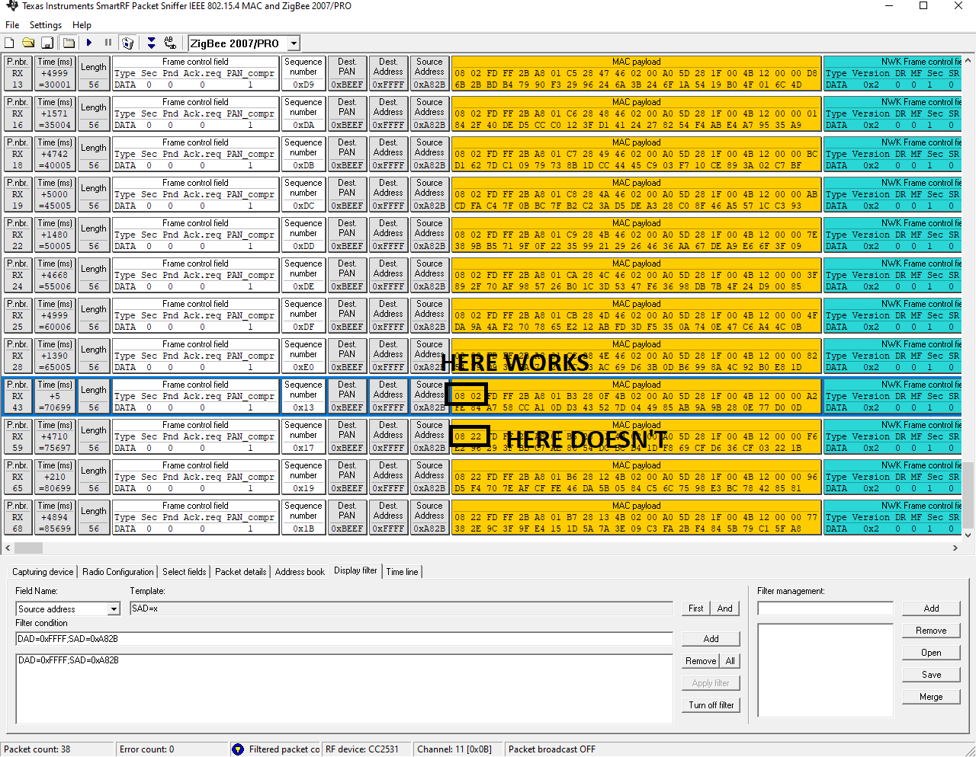Click Remove in Filter management section

[932, 631]
